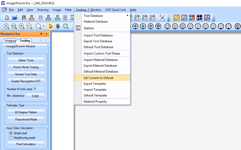This screenshot has width=241, height=150.
Task: Switch to the Imaging tab
Action: 10,41
